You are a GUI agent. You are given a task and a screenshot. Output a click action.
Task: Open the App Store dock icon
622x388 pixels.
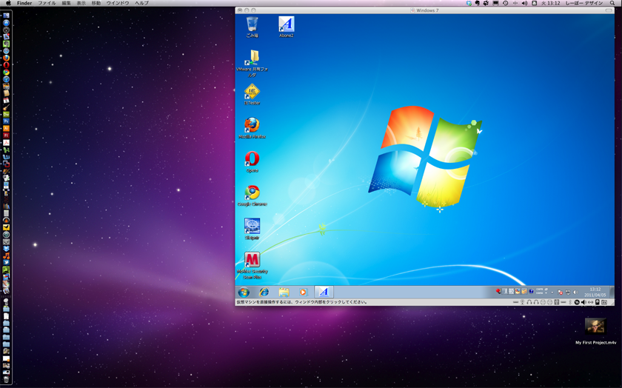pos(7,23)
